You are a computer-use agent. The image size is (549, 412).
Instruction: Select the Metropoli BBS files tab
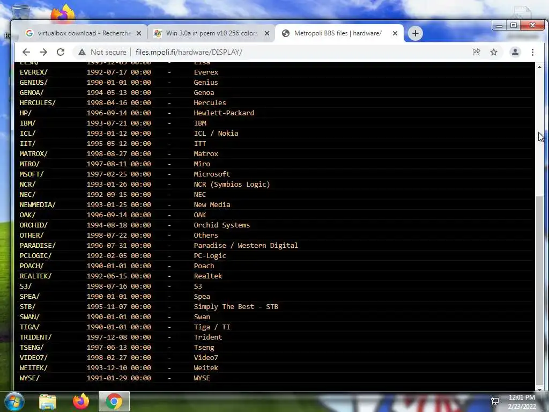[338, 33]
